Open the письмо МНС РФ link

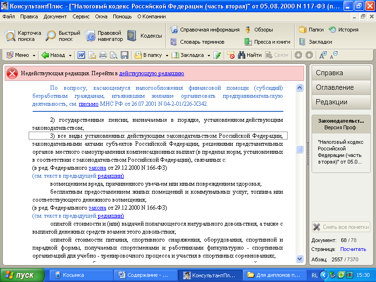point(88,104)
